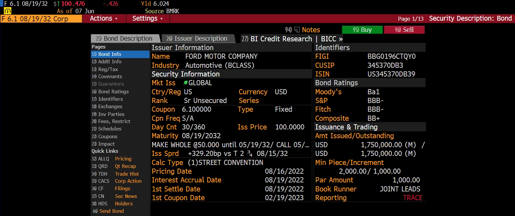
Task: Click the red Sell button
Action: (404, 30)
